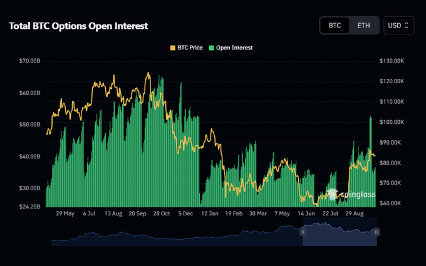
Task: Click the $70.00B left axis label
Action: coord(29,61)
